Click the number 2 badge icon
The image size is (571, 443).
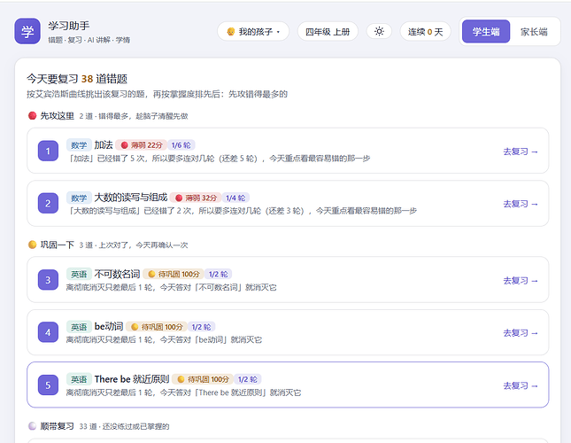48,203
